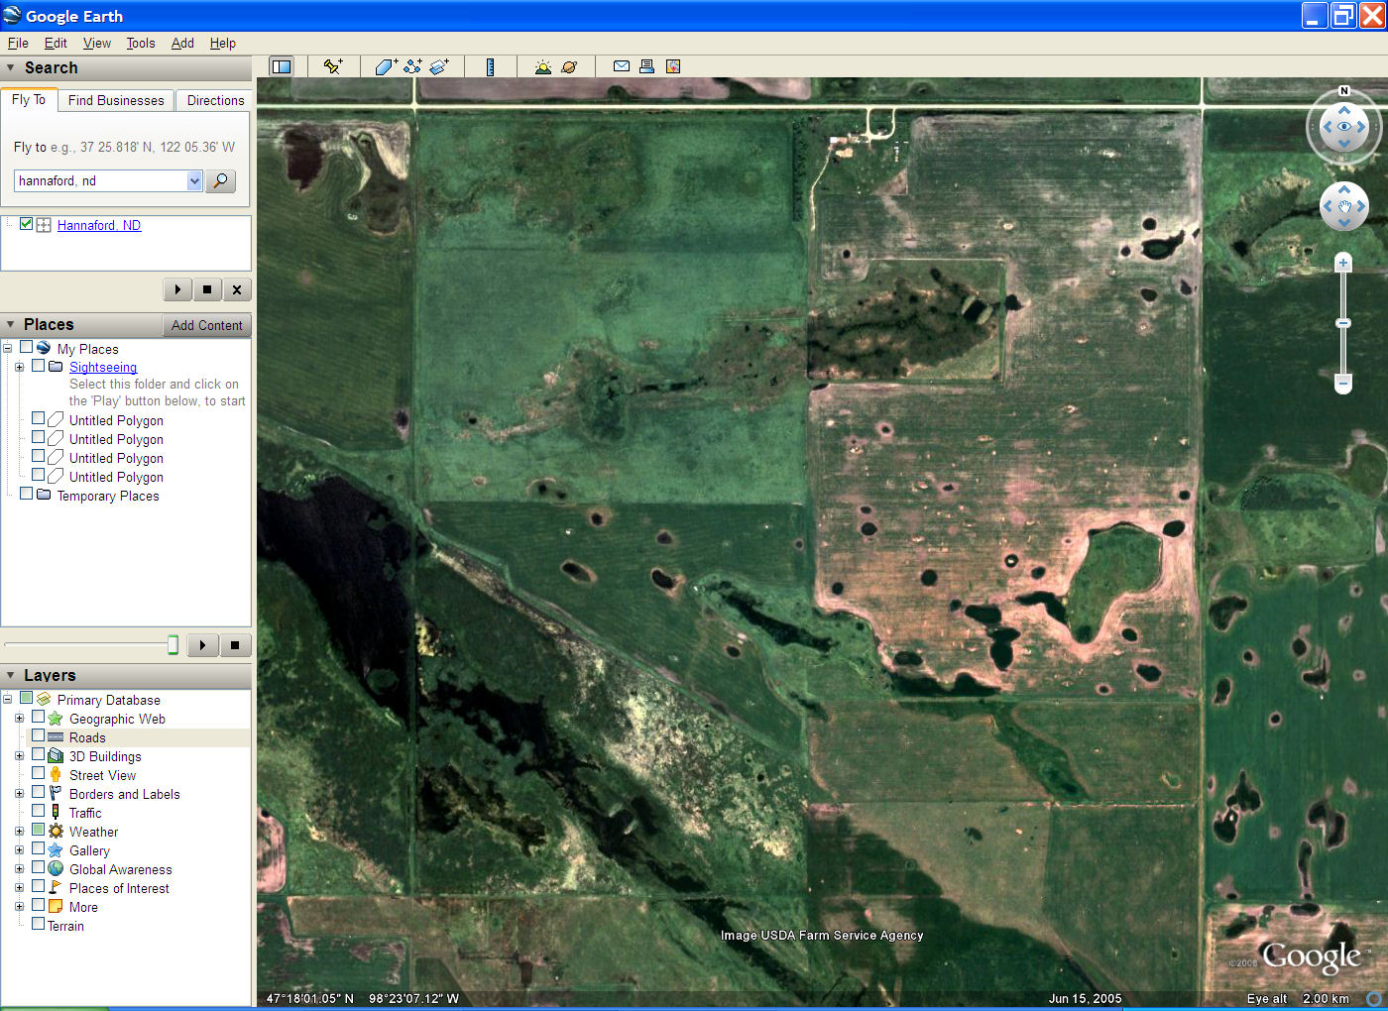Viewport: 1388px width, 1011px height.
Task: Click the print icon in toolbar
Action: coord(647,66)
